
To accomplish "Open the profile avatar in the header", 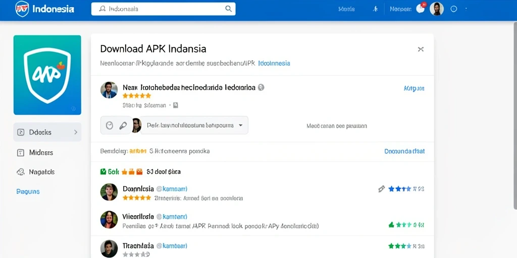I will click(x=437, y=9).
